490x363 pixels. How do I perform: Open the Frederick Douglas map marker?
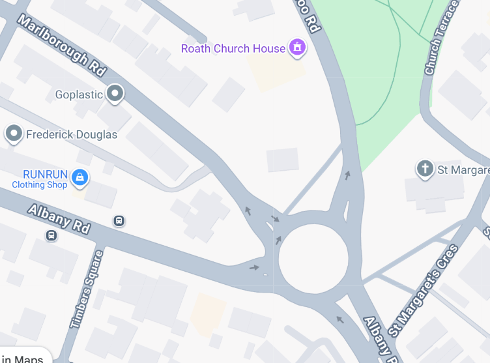pyautogui.click(x=14, y=134)
